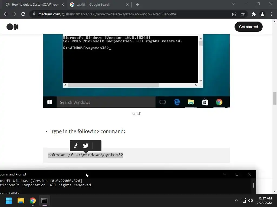Screen dimensions: 277x207
Task: Open network status in the tray
Action: coord(244,201)
